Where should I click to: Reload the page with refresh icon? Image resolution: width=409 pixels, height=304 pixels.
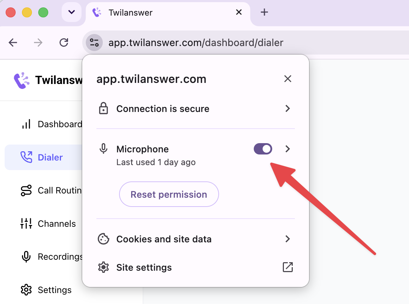[64, 43]
